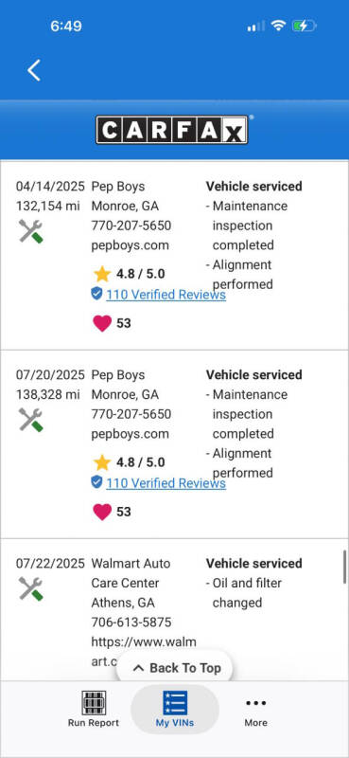349x758 pixels.
Task: Tap wrench icon on 07/22/2025 Walmart record
Action: (31, 588)
